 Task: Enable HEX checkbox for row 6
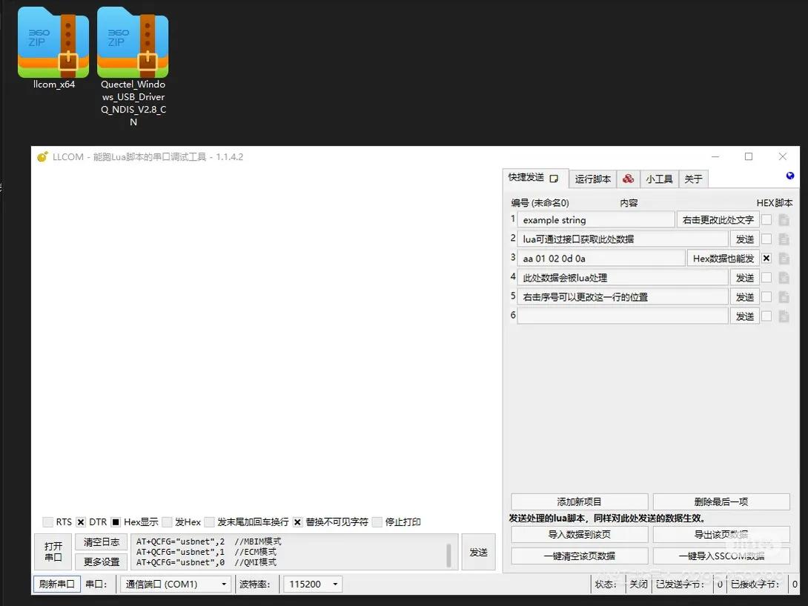click(766, 316)
